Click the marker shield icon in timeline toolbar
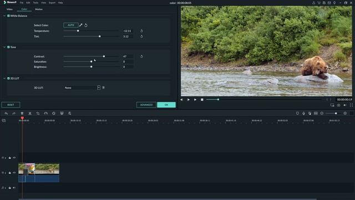This screenshot has height=200, width=355. [297, 113]
